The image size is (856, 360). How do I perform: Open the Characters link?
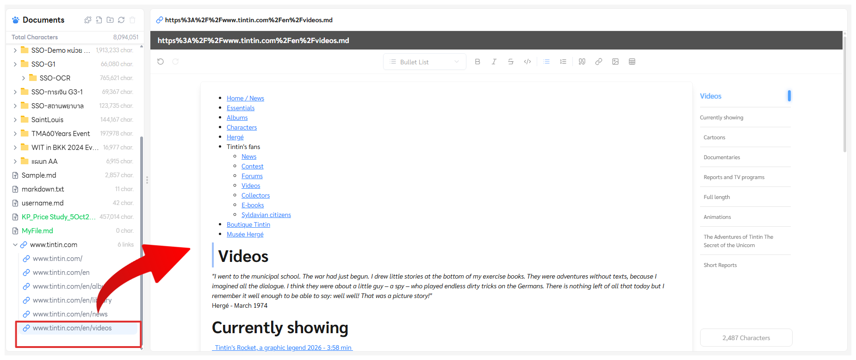tap(242, 127)
